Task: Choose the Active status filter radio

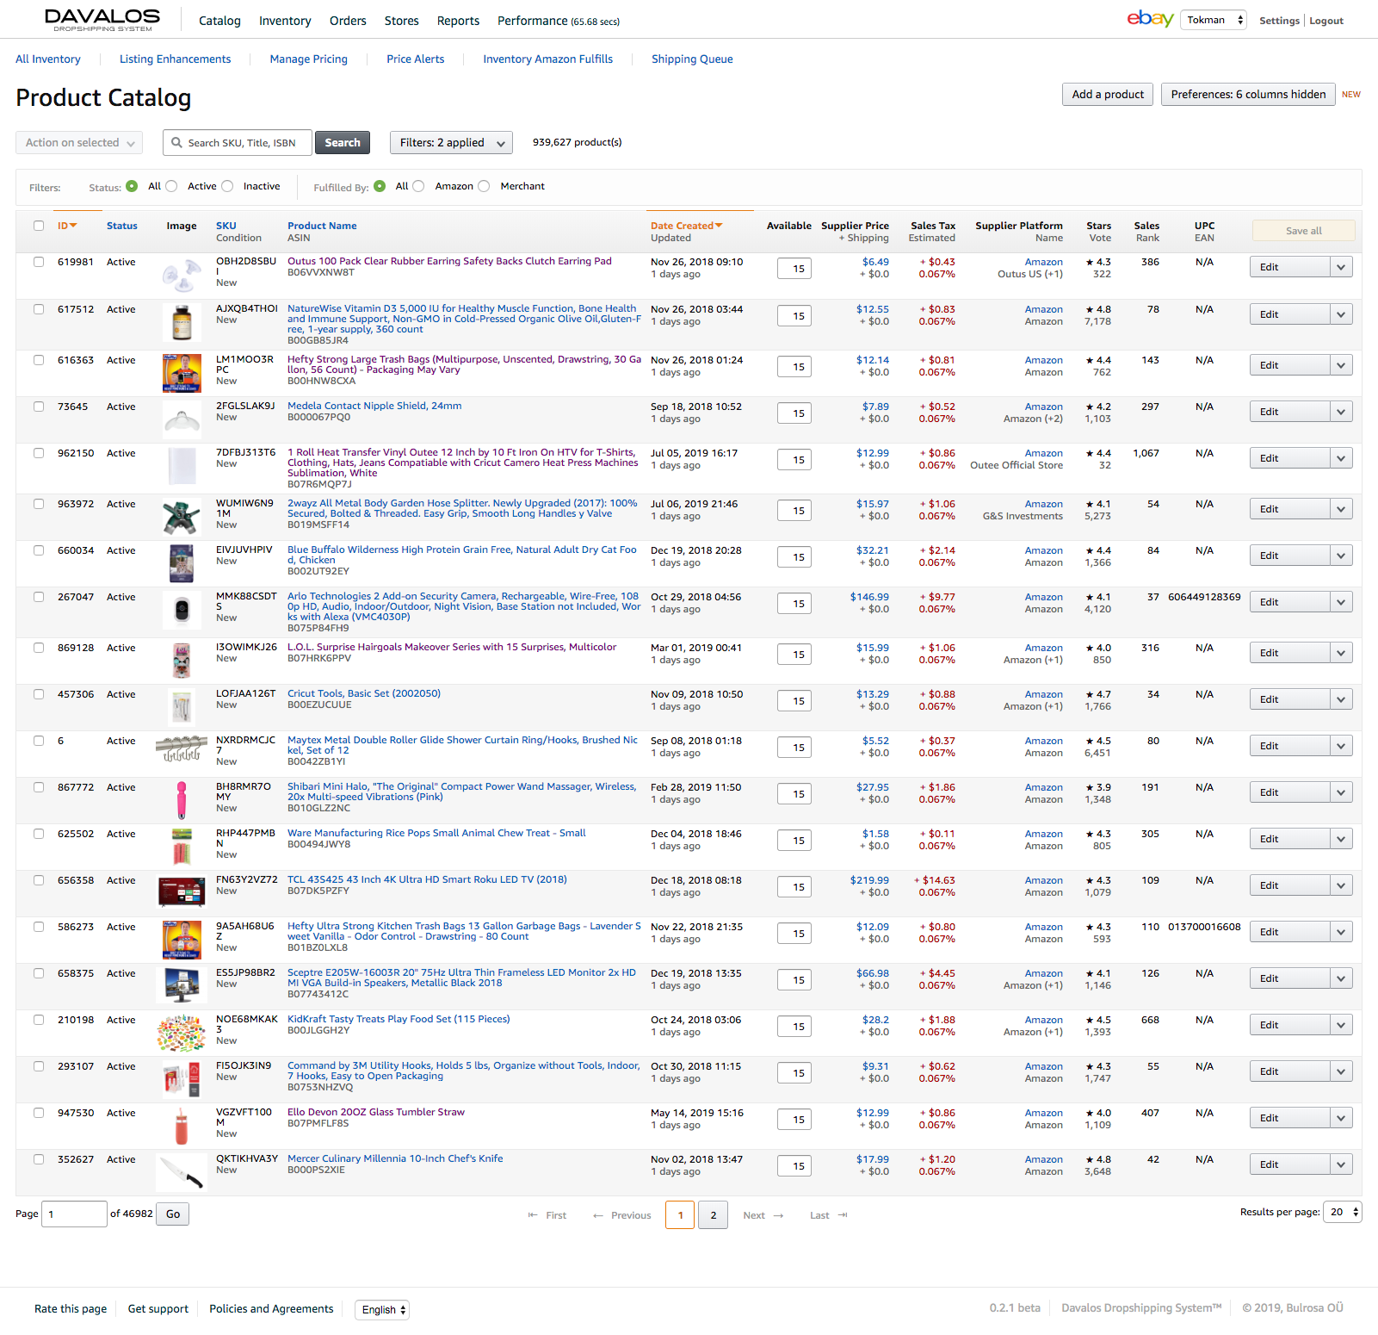Action: click(172, 186)
